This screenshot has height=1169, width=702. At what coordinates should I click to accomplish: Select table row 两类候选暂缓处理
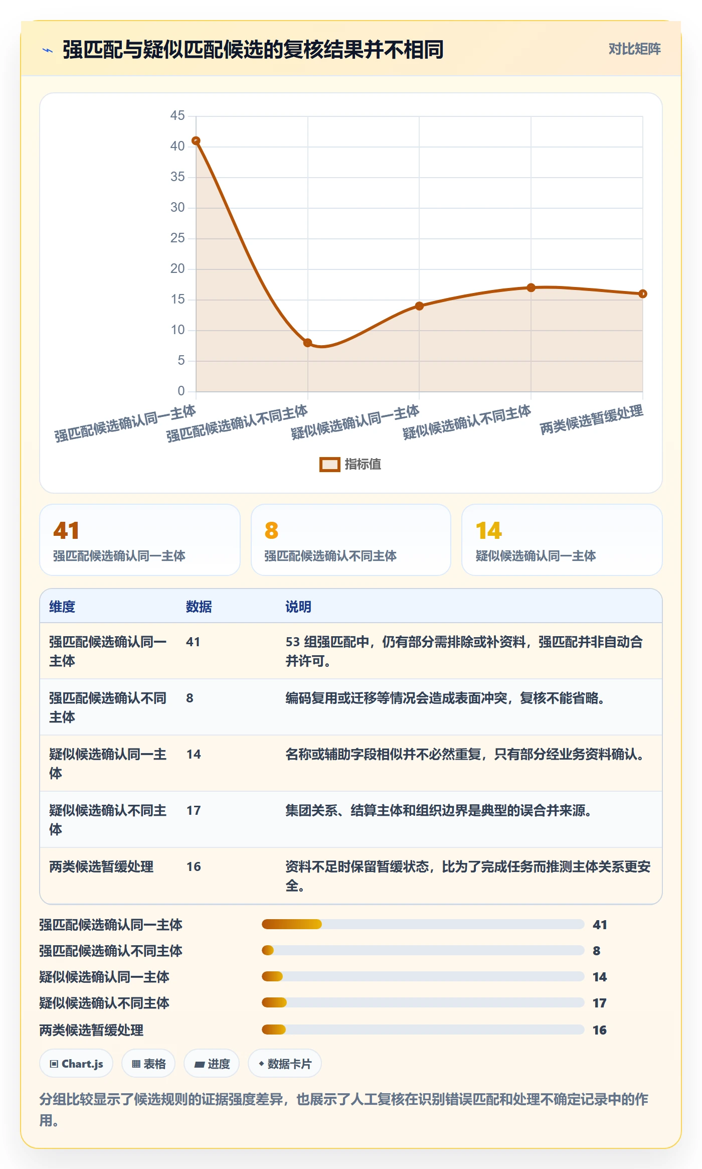[x=351, y=876]
